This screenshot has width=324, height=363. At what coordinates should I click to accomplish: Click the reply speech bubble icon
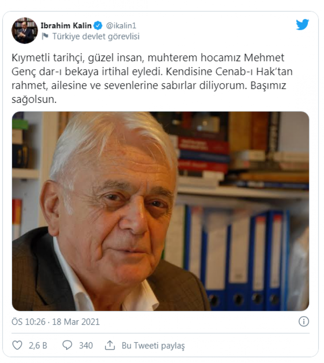(x=67, y=345)
